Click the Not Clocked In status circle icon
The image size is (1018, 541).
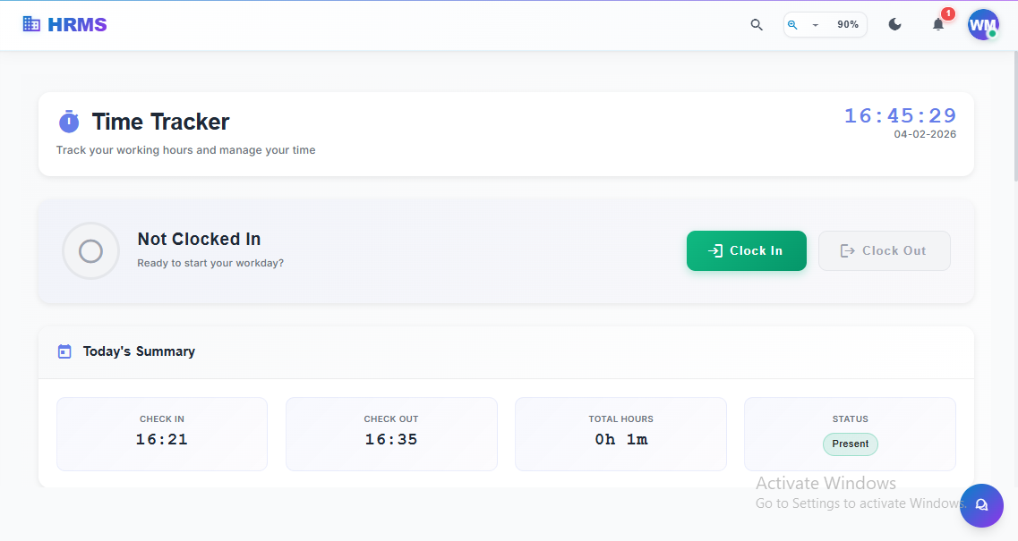pyautogui.click(x=91, y=251)
